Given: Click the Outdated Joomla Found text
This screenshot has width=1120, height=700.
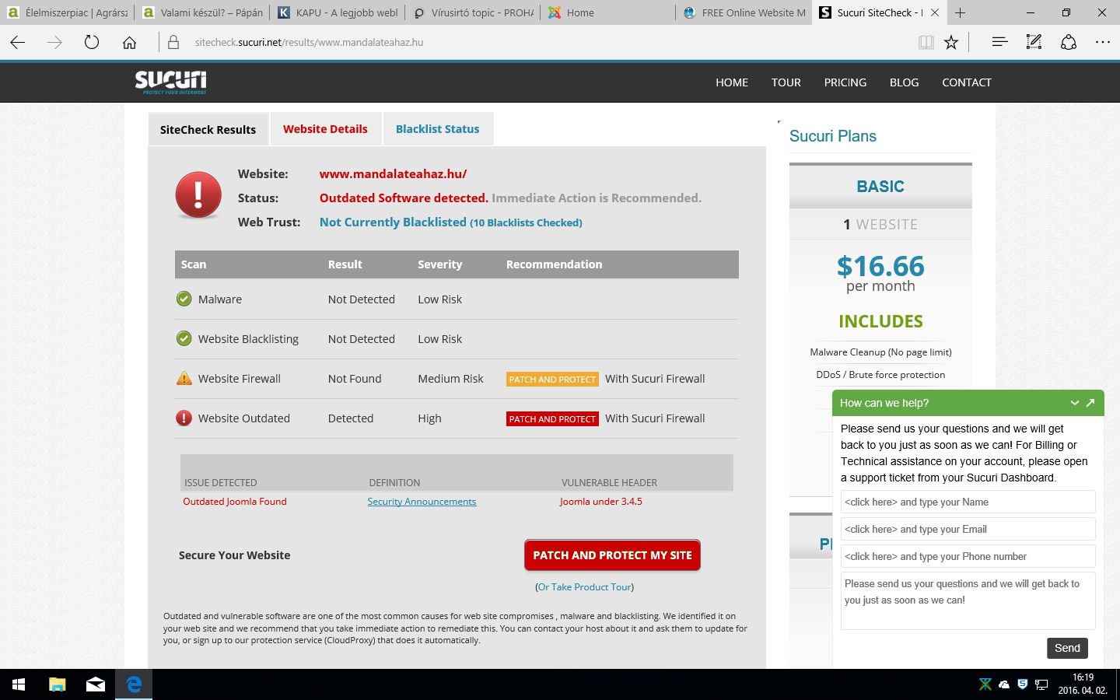Looking at the screenshot, I should pyautogui.click(x=235, y=502).
